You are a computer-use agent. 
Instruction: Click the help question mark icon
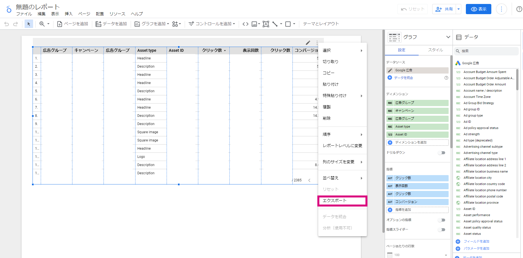pos(519,9)
